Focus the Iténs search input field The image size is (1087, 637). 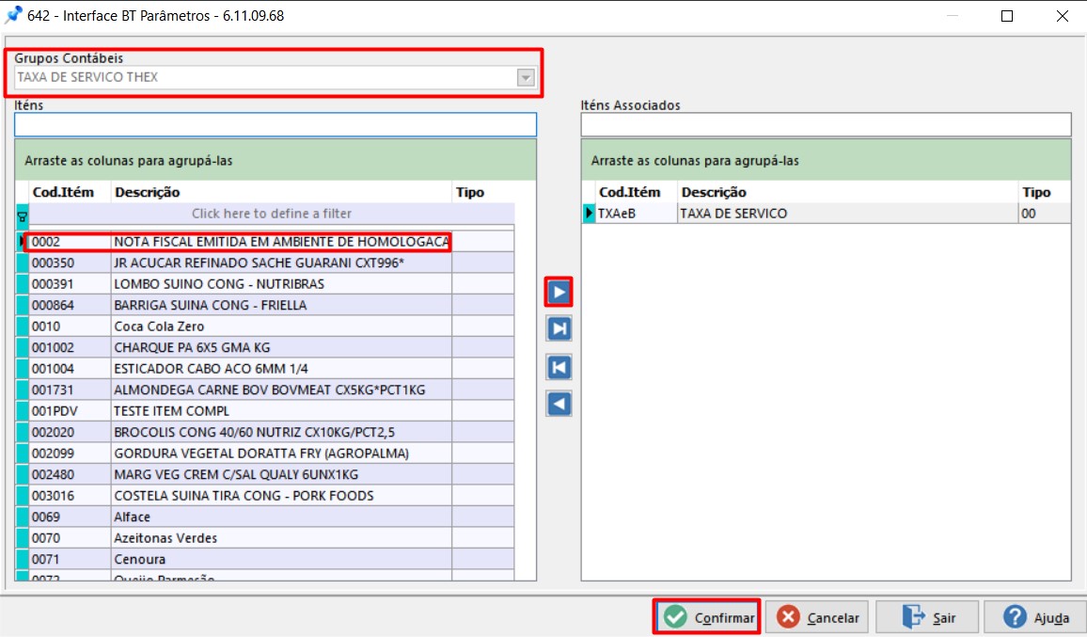point(276,125)
